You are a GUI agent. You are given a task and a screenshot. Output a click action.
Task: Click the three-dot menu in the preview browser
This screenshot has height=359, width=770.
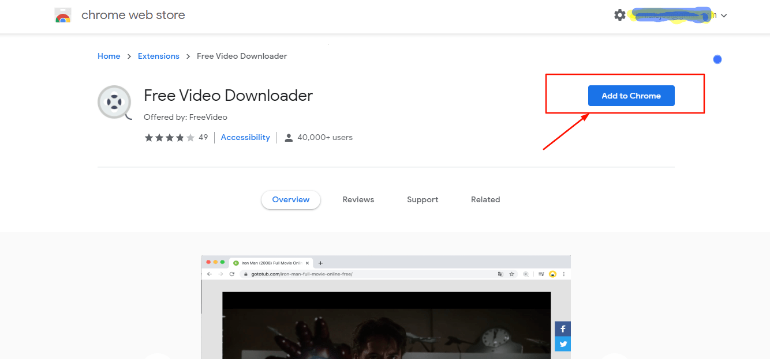(x=563, y=274)
